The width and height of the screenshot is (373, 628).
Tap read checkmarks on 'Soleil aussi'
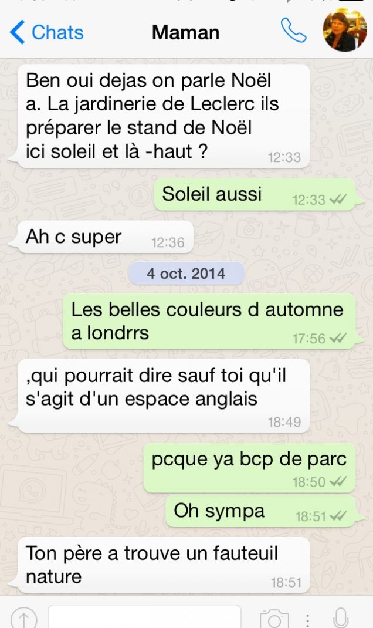coord(338,199)
